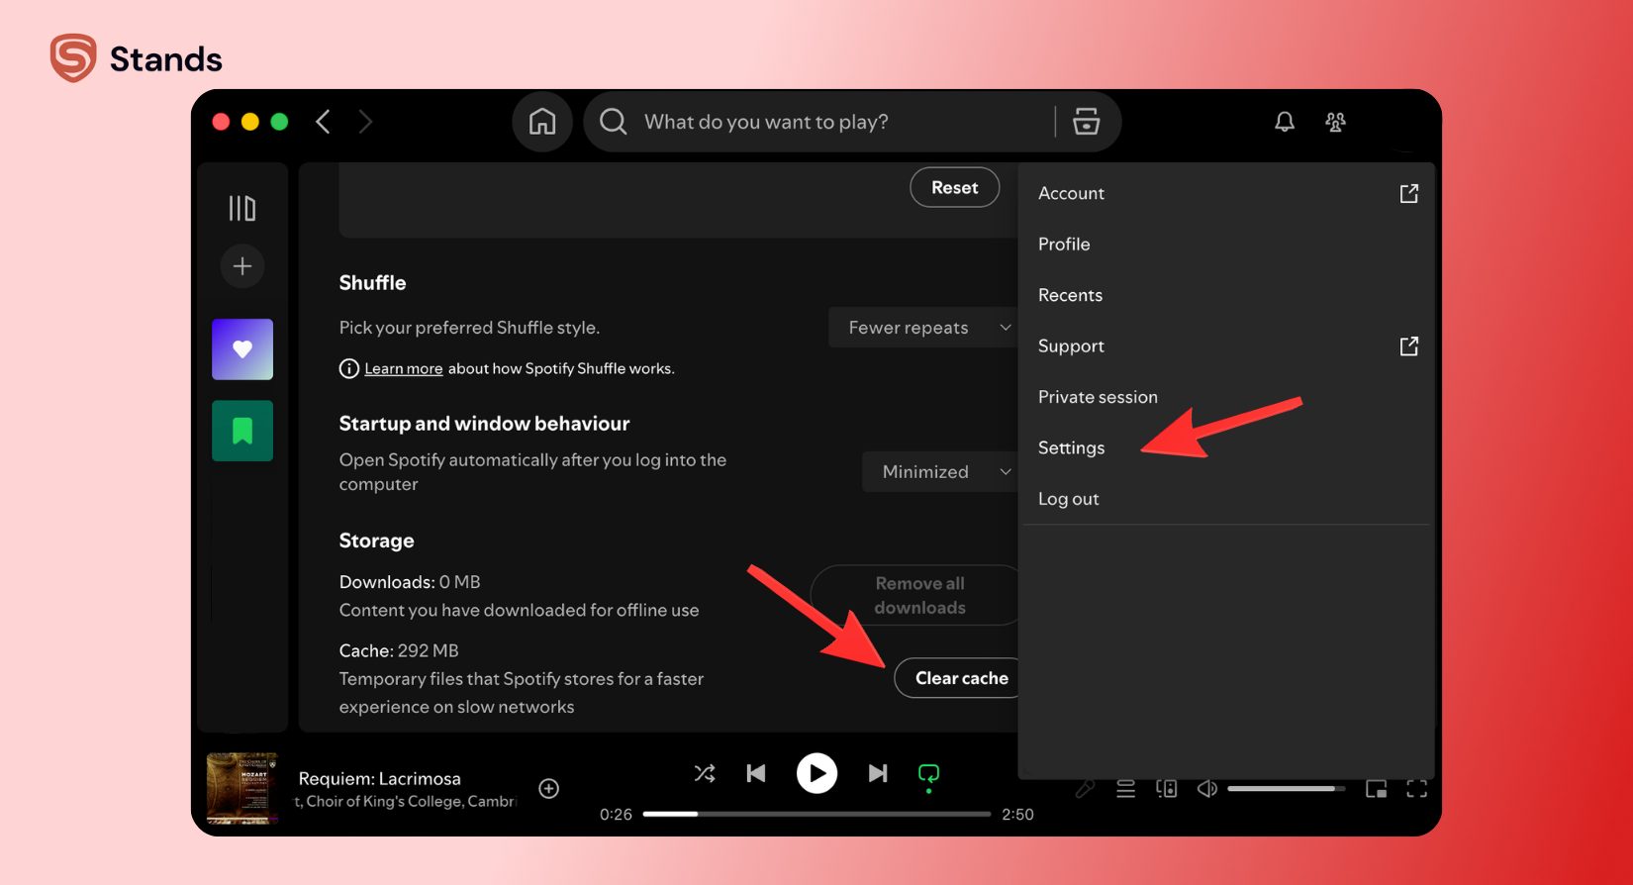Open the notifications bell

point(1284,122)
